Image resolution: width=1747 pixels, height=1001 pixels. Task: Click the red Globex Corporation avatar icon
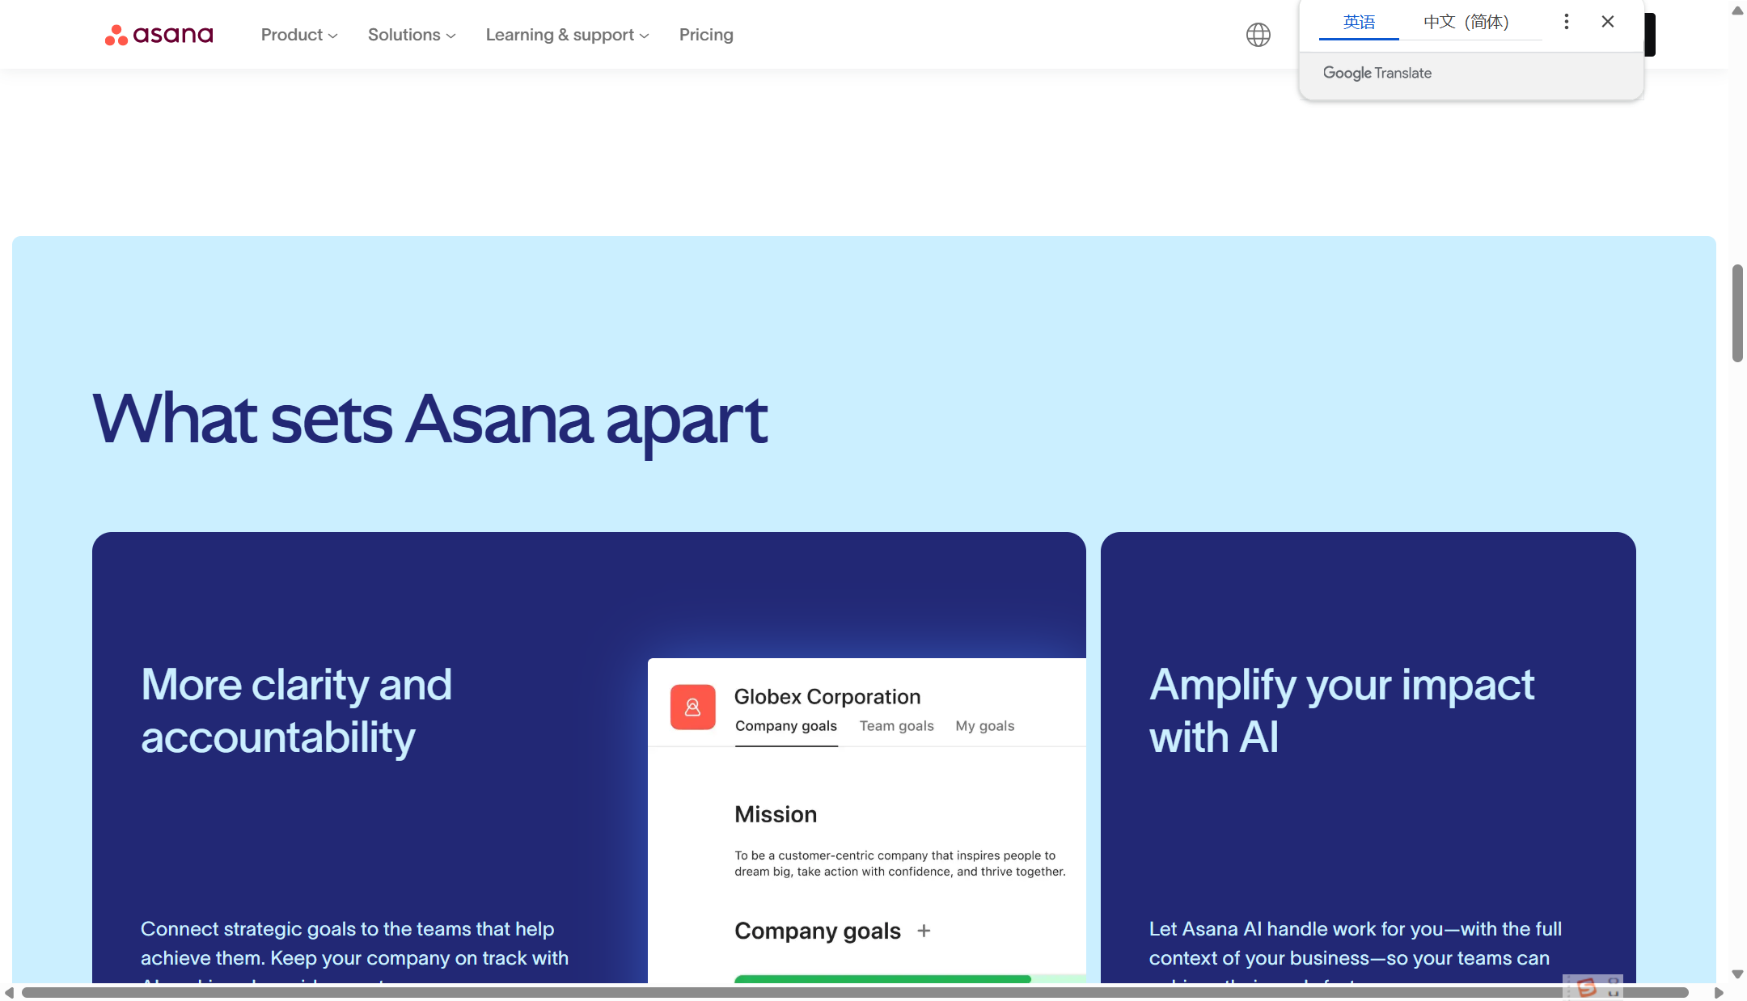click(692, 707)
